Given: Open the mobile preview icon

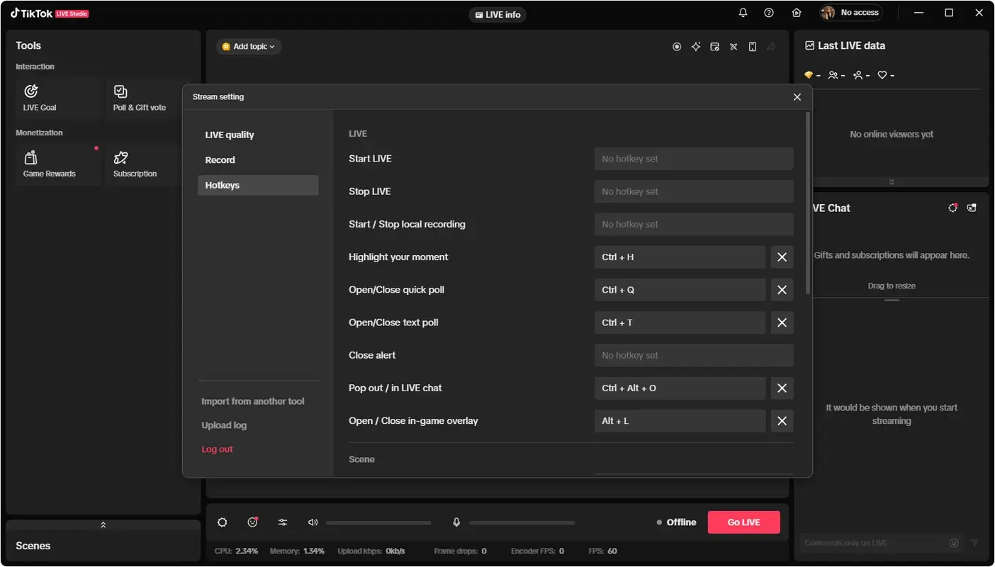Looking at the screenshot, I should [x=752, y=46].
